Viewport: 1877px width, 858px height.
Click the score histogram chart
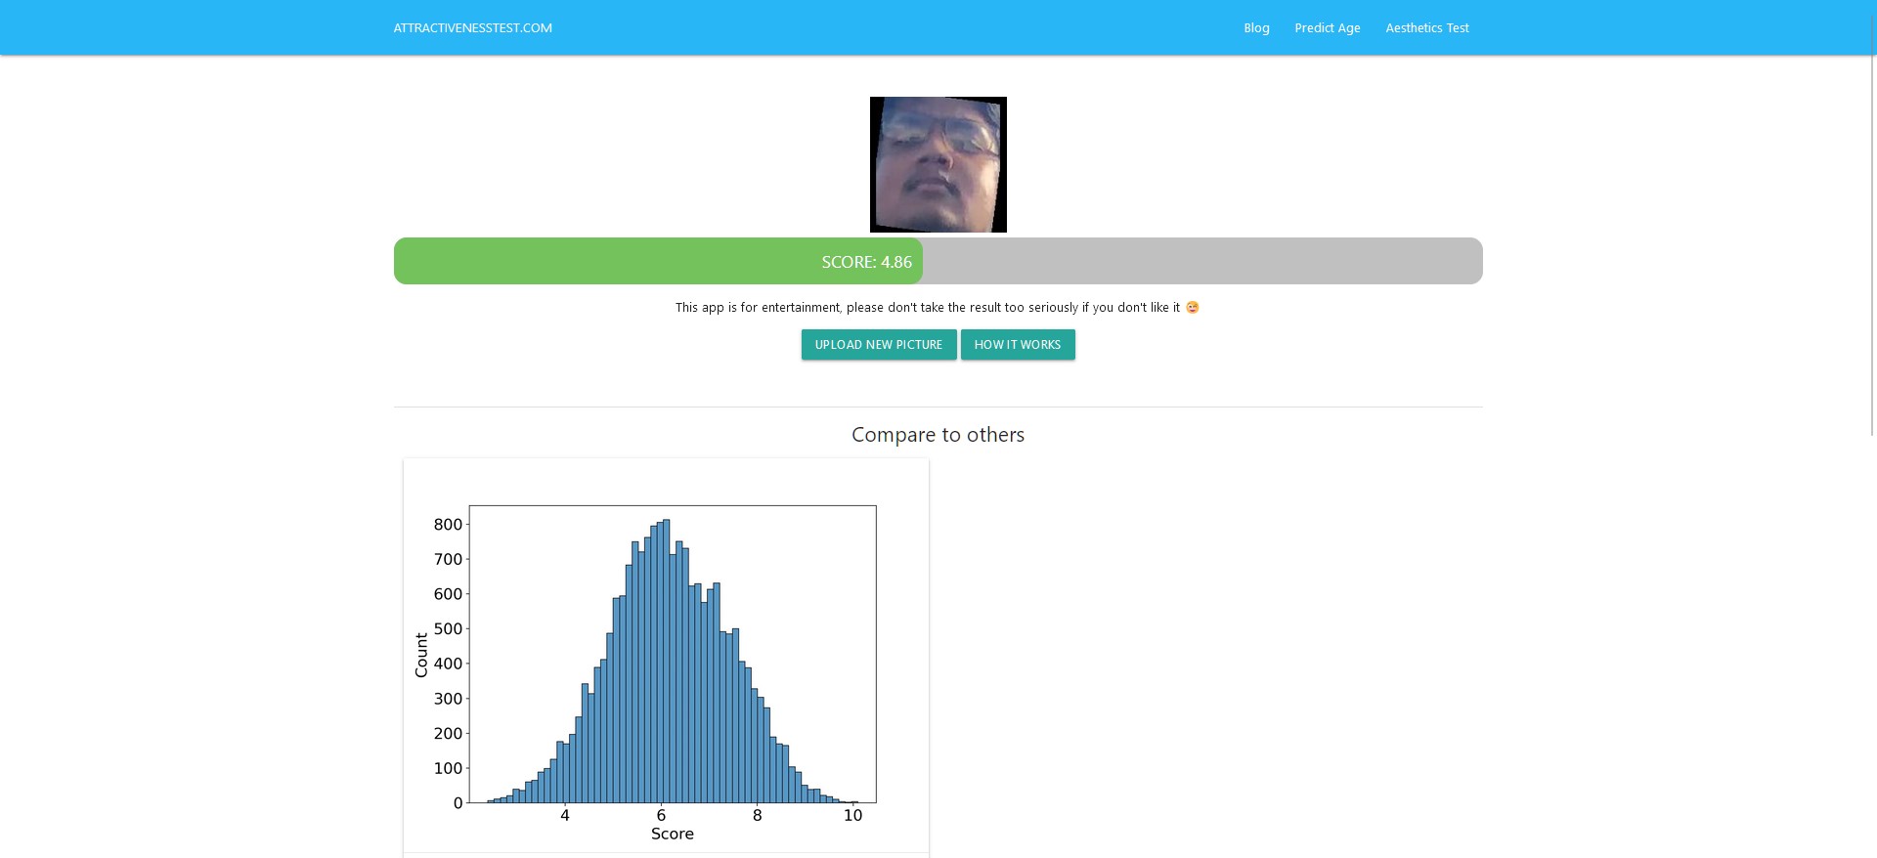click(666, 656)
